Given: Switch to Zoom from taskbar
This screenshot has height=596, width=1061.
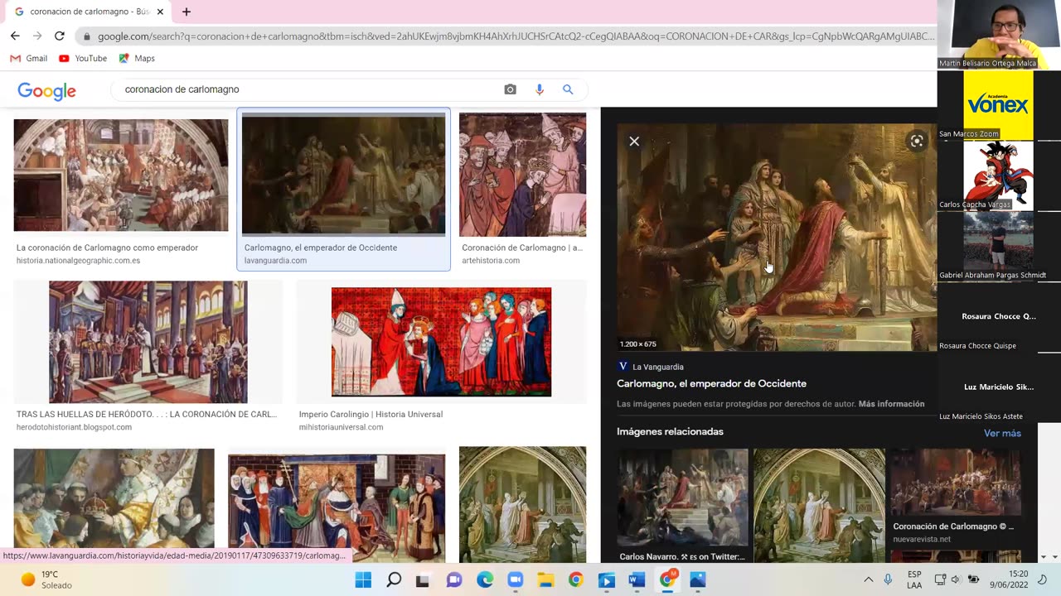Looking at the screenshot, I should click(x=515, y=580).
